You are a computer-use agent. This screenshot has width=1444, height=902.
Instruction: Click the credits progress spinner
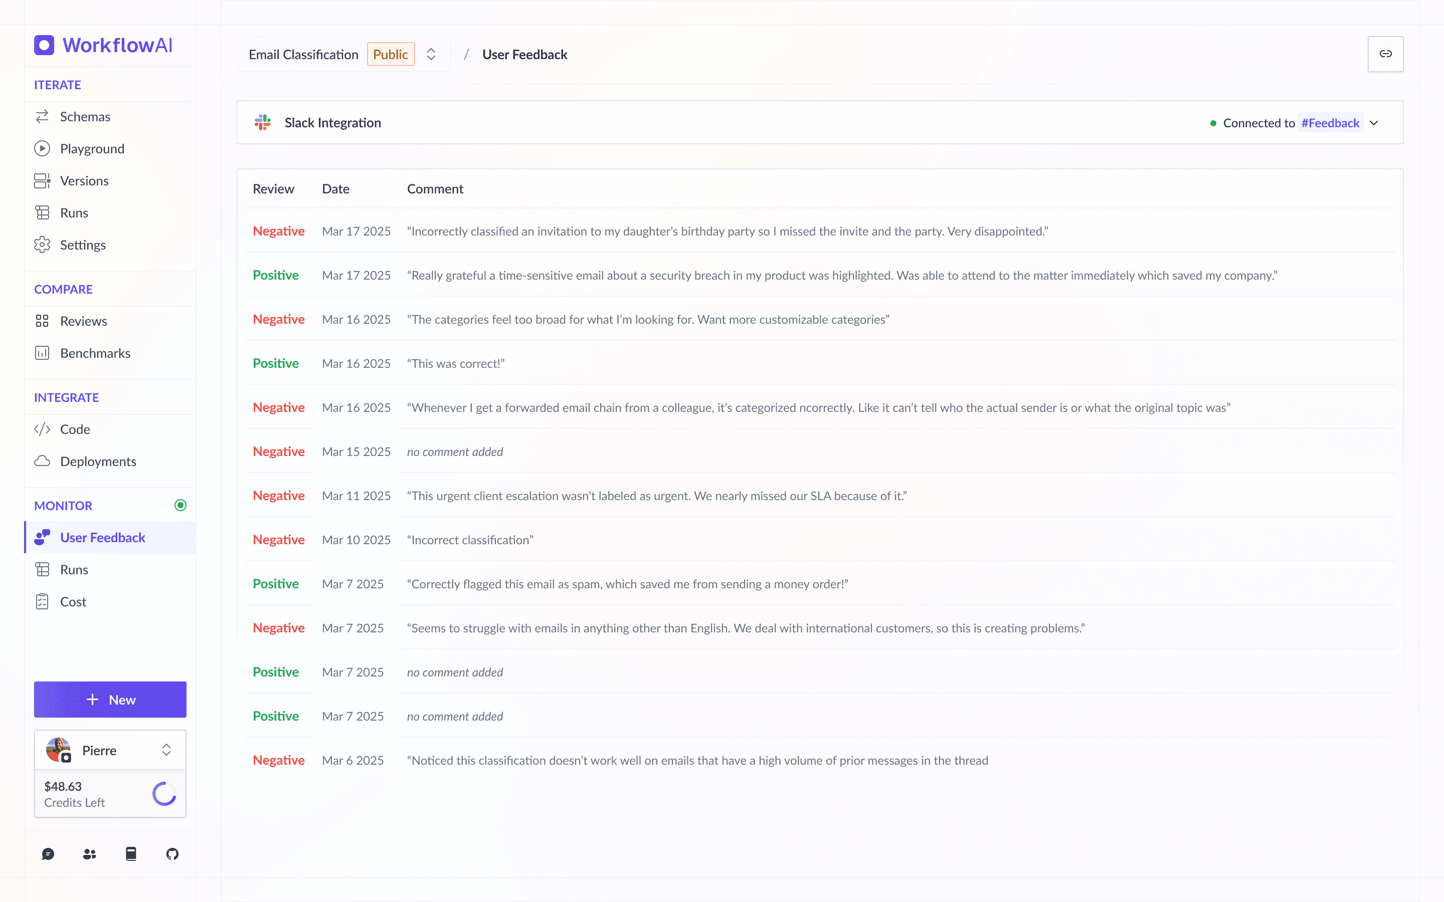coord(163,794)
